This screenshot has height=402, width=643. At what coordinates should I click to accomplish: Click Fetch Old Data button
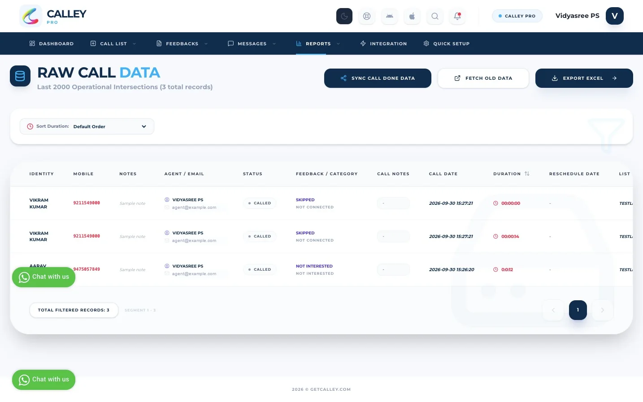(483, 78)
